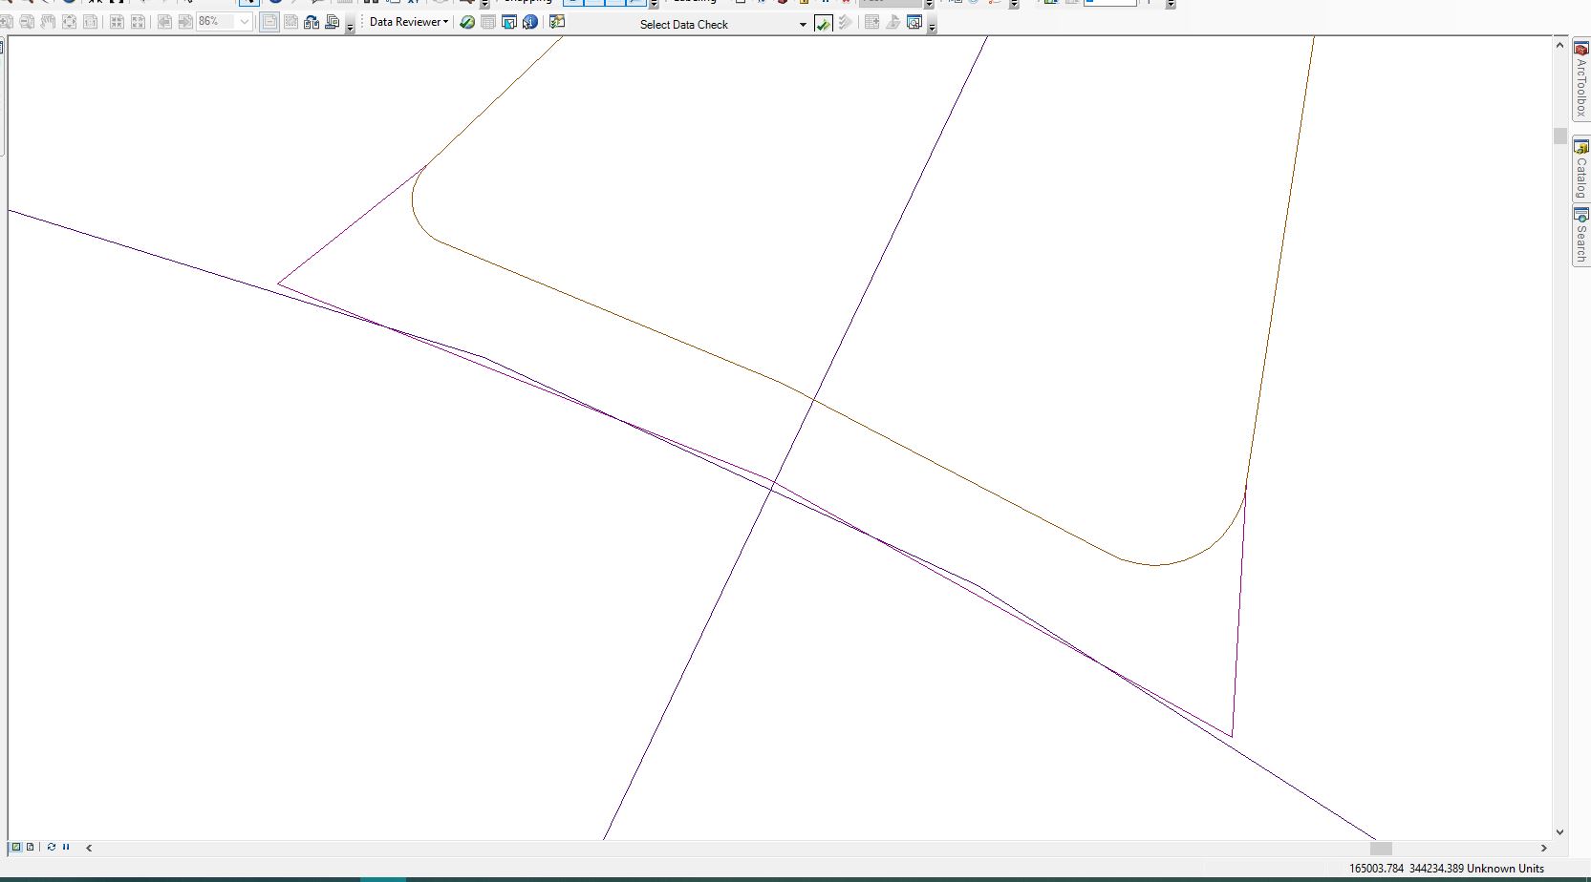Open the 86% zoom percentage dropdown
The image size is (1591, 882).
(x=244, y=21)
